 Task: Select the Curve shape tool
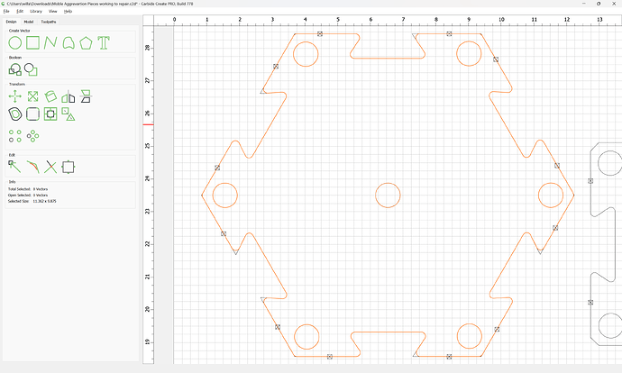69,43
